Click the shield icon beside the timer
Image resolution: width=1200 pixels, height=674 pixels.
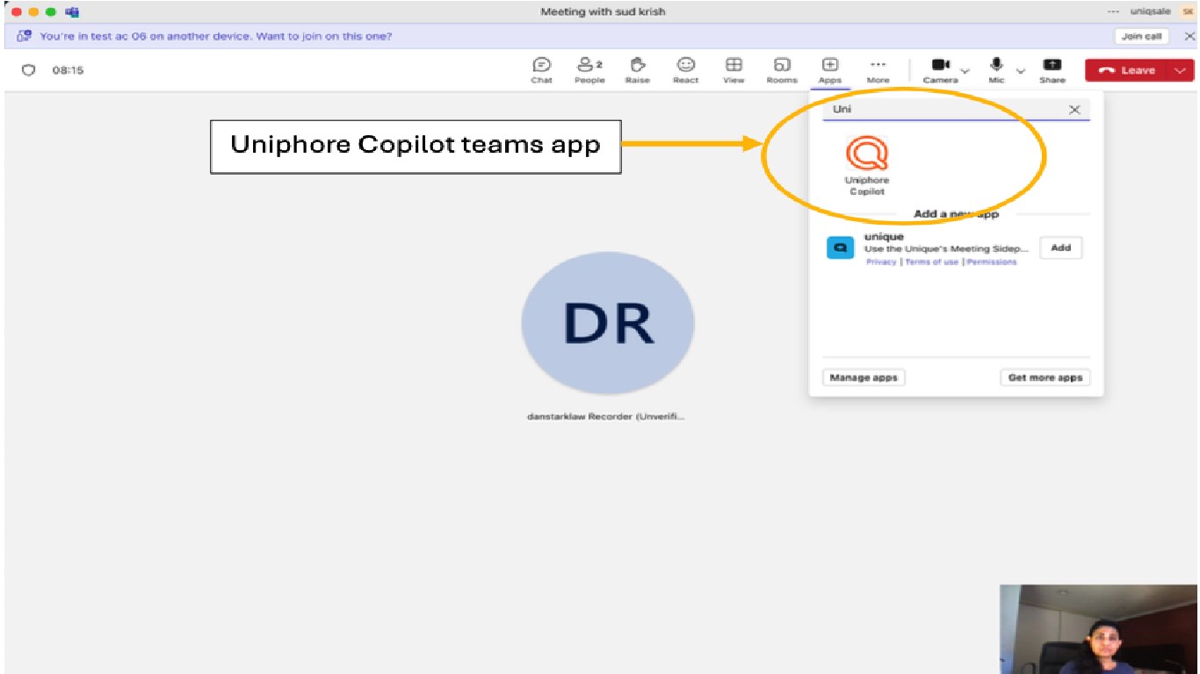point(28,70)
